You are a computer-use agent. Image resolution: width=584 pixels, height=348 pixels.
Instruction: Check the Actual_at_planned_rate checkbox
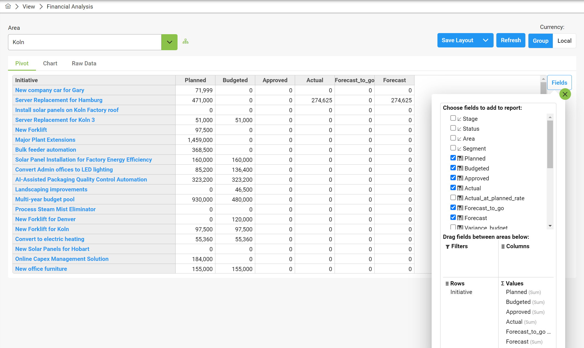click(x=453, y=198)
